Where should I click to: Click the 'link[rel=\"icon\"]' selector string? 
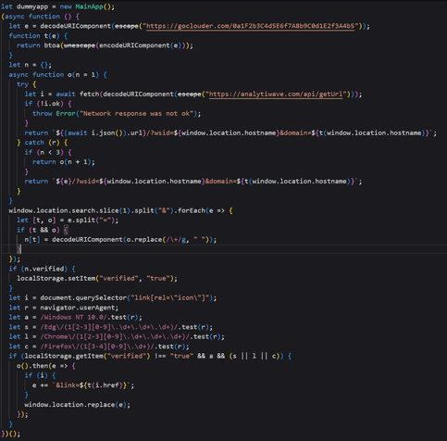coord(169,297)
